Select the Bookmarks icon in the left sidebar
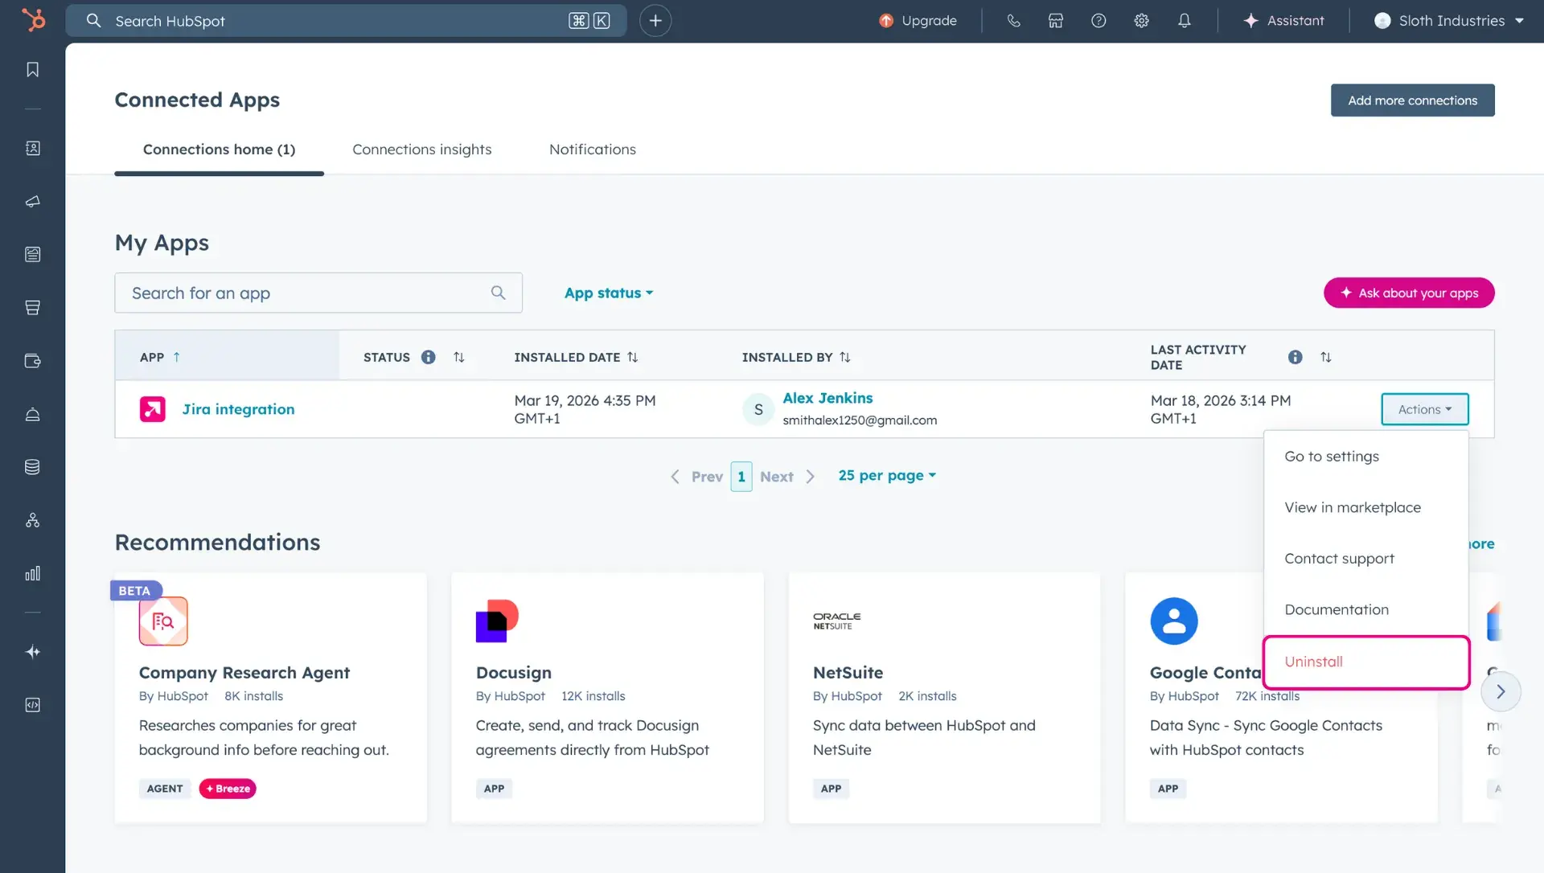Image resolution: width=1544 pixels, height=873 pixels. pyautogui.click(x=32, y=69)
